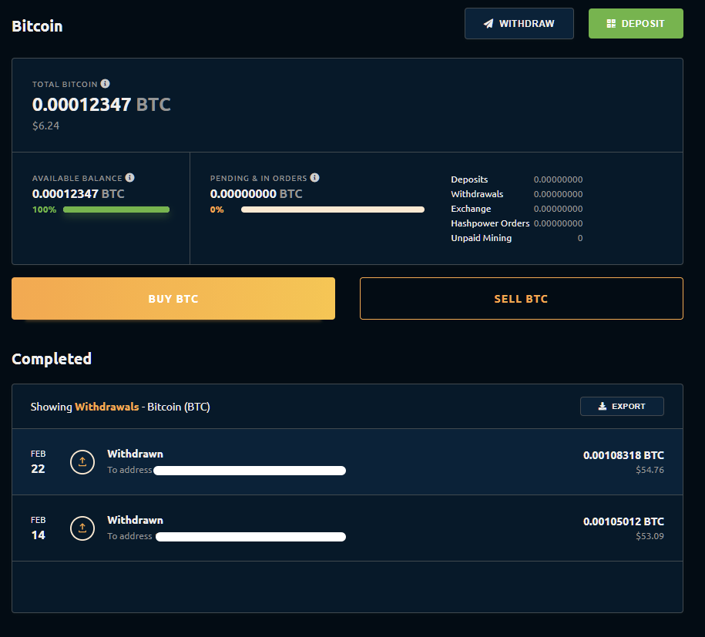Open the Deposit button
The width and height of the screenshot is (705, 637).
click(636, 23)
